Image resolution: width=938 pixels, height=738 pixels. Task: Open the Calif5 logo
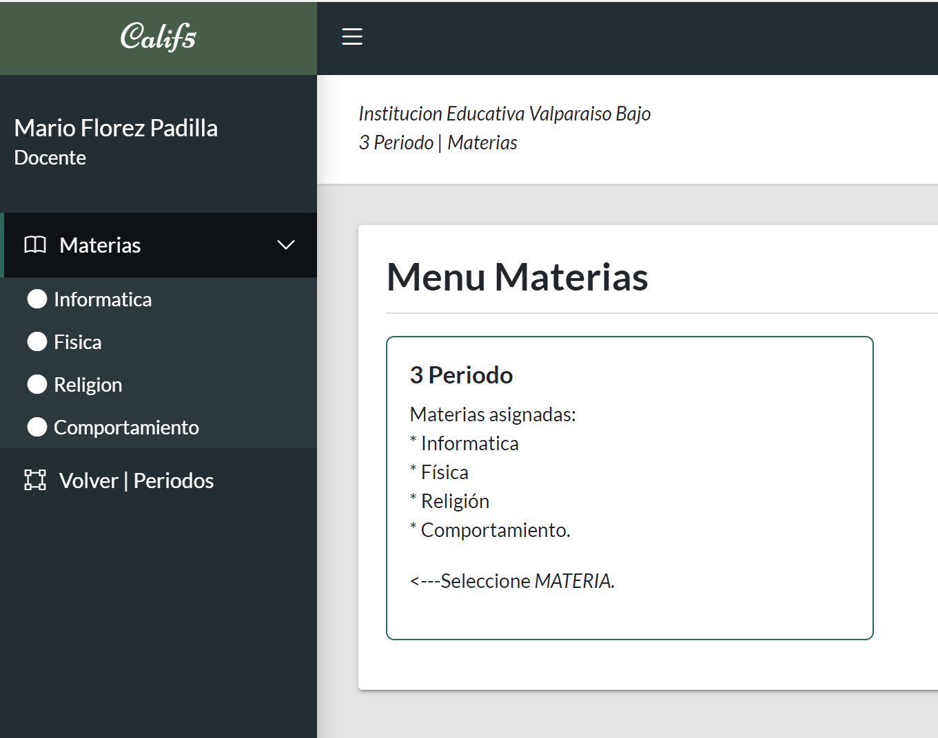(158, 37)
